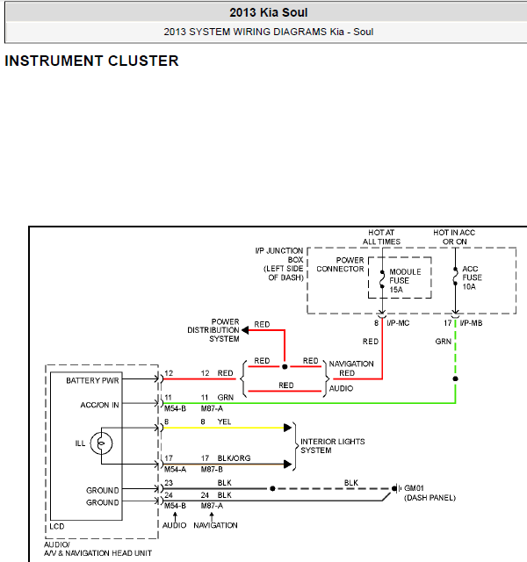Click the splice dot on the red navigation wire

coord(285,367)
